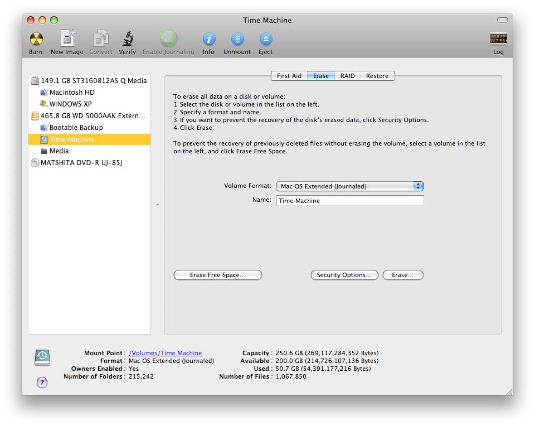Select Macintosh HD volume in sidebar
The height and width of the screenshot is (426, 535).
pyautogui.click(x=72, y=93)
